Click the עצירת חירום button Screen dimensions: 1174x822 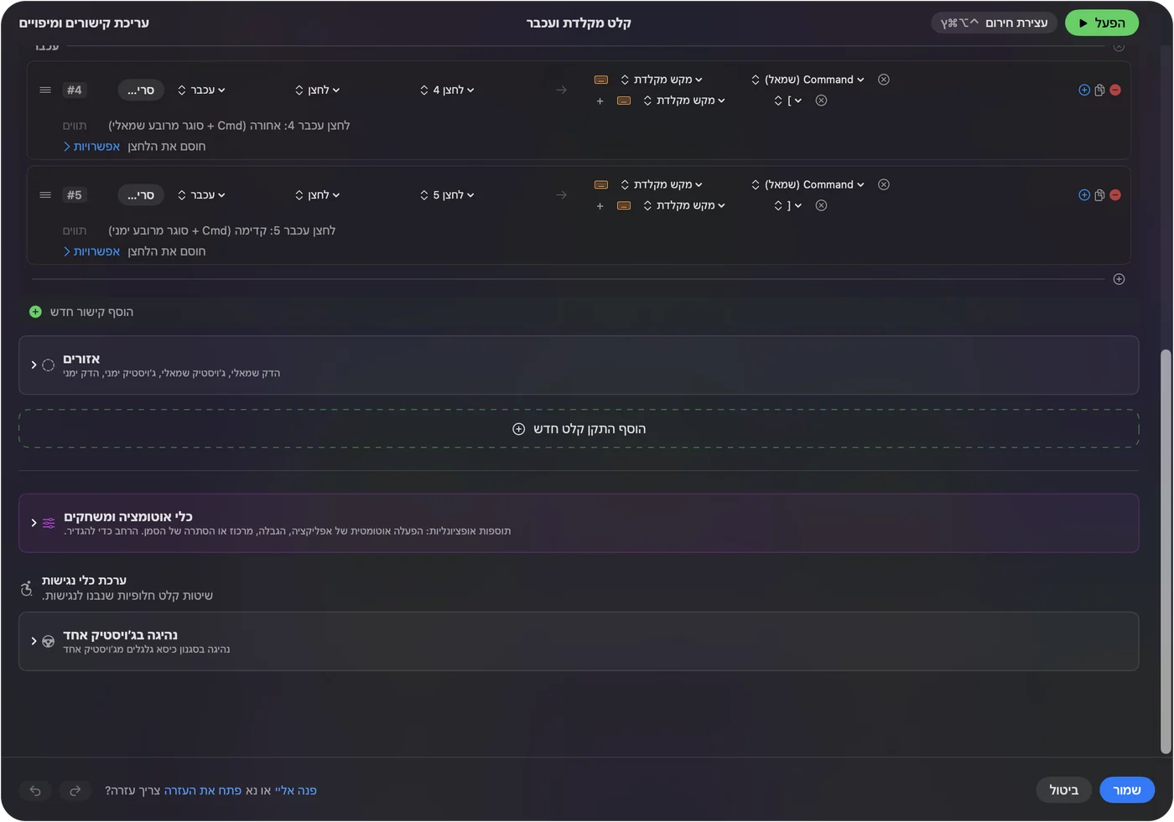pos(995,23)
